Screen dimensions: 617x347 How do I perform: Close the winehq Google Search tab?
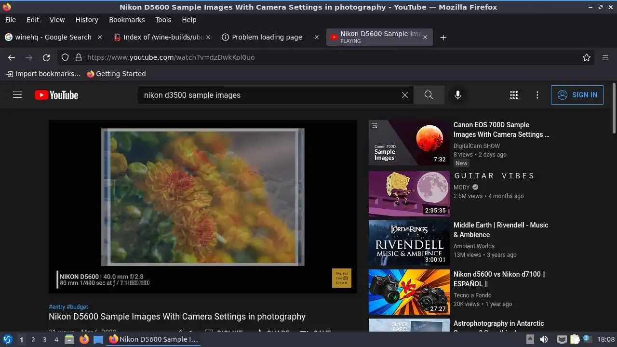(100, 37)
